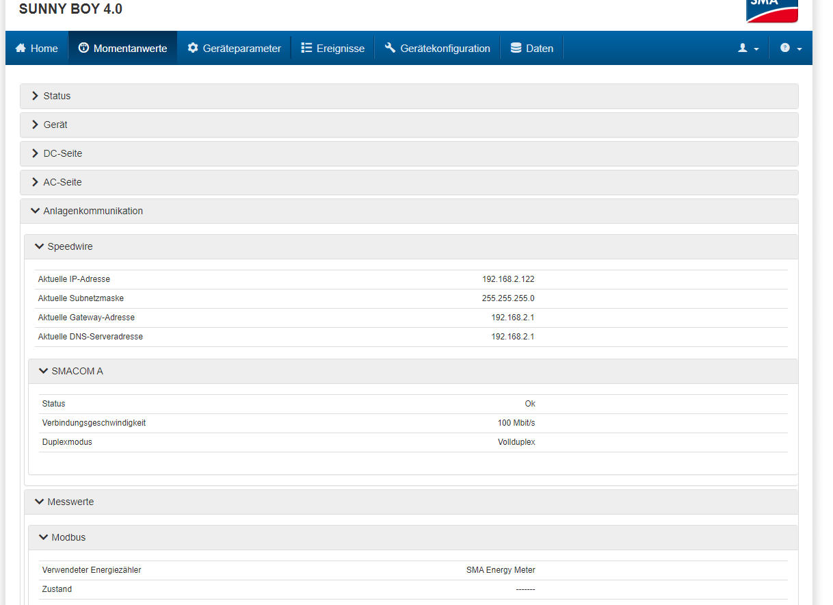The height and width of the screenshot is (605, 833).
Task: Open the Home tab label
Action: tap(44, 49)
